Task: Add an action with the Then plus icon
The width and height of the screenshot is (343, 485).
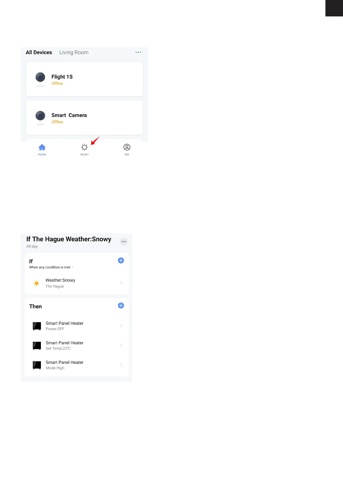Action: click(121, 306)
